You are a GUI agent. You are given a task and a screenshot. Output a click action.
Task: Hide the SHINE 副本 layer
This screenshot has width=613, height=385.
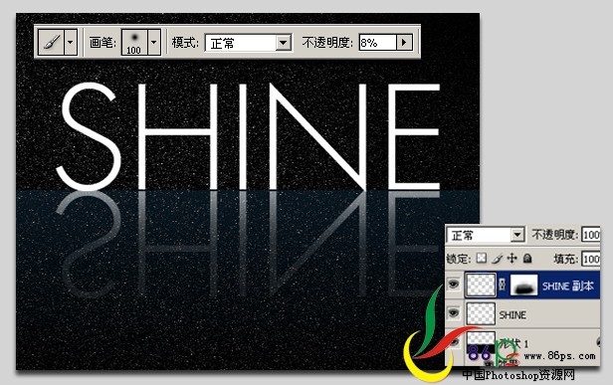tap(454, 285)
